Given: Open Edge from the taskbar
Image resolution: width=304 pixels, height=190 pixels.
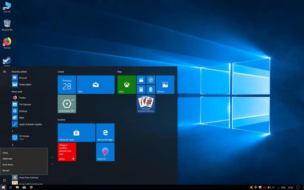Looking at the screenshot, I should coord(10,187).
